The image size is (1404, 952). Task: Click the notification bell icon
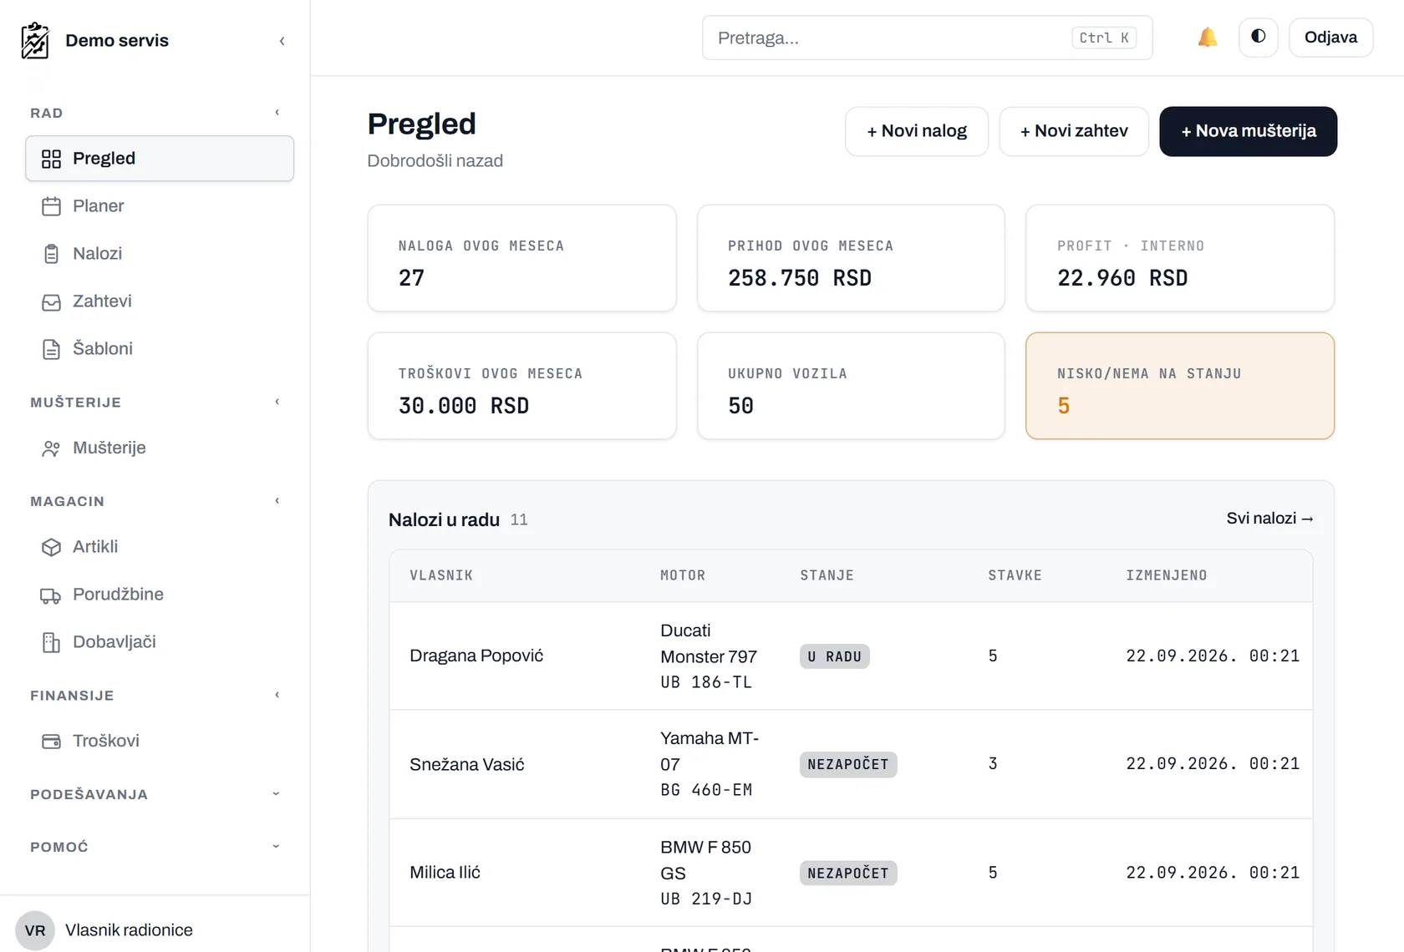tap(1208, 38)
